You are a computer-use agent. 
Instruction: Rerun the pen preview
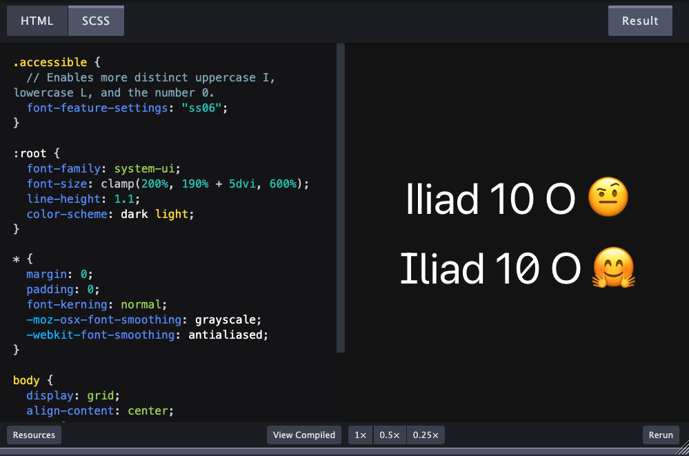pos(661,435)
